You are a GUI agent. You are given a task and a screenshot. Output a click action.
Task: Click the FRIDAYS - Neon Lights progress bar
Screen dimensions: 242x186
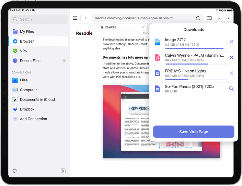(x=196, y=80)
